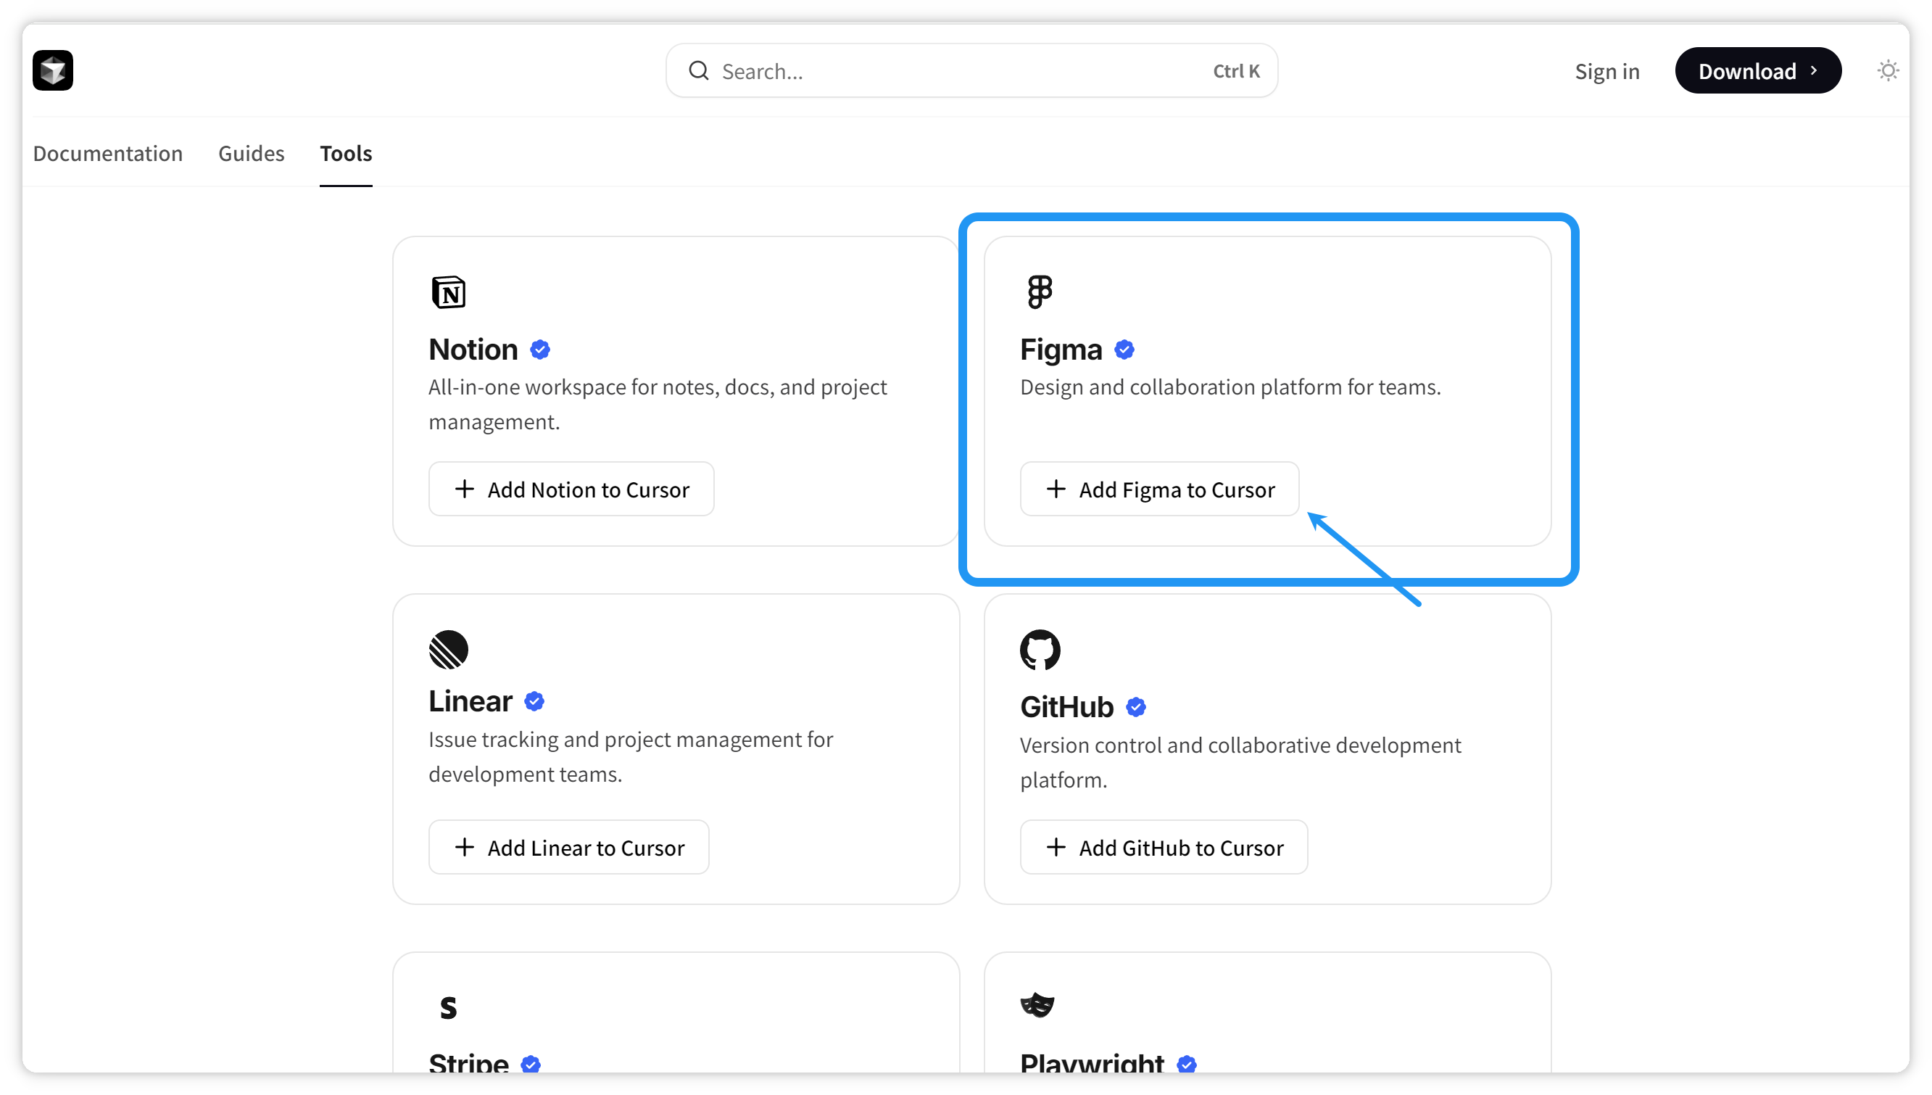Image resolution: width=1932 pixels, height=1095 pixels.
Task: Click the verified badge next to Stripe
Action: coord(530,1064)
